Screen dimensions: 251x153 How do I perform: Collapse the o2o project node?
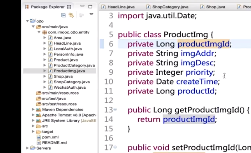coord(28,21)
